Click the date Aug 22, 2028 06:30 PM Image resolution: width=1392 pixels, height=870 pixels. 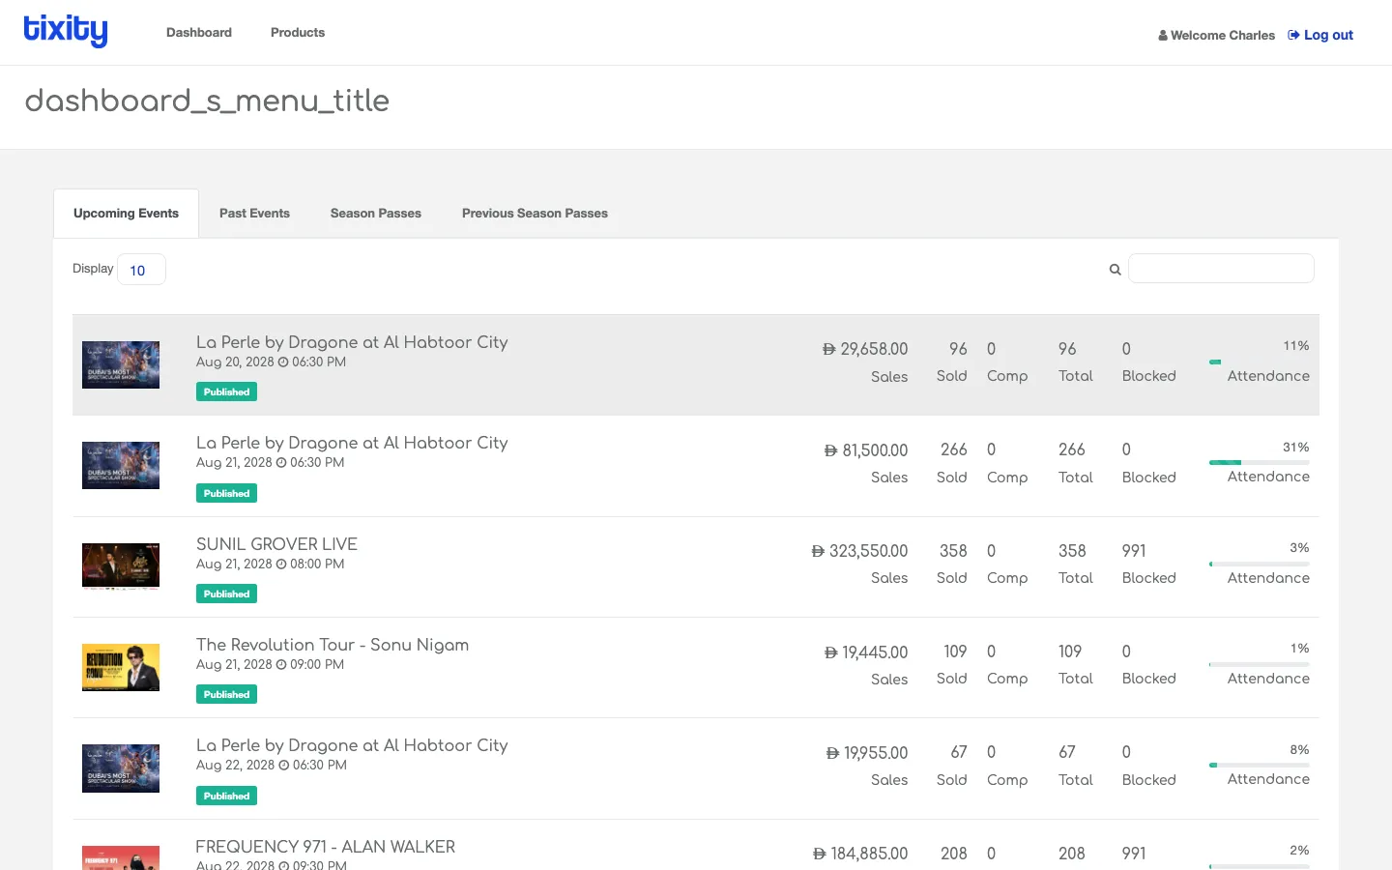tap(271, 765)
